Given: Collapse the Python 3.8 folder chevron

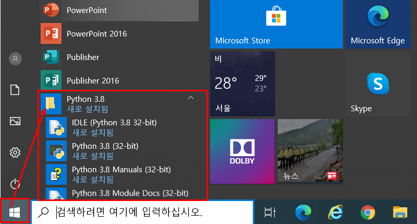Looking at the screenshot, I should [191, 98].
